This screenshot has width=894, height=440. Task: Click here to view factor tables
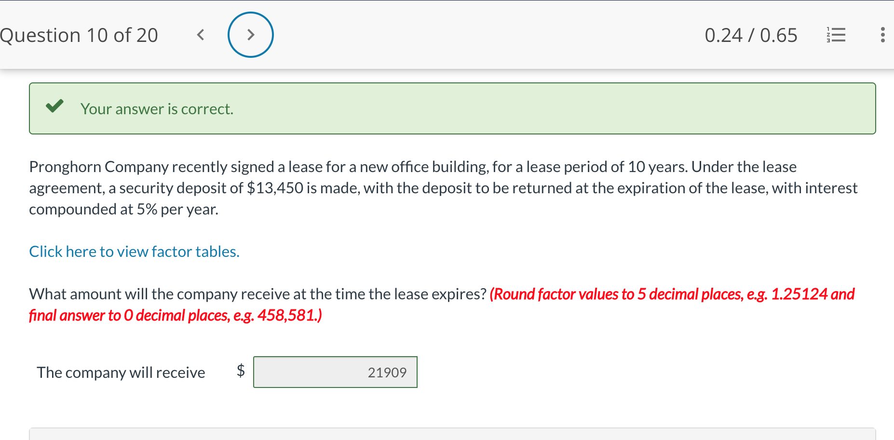click(134, 251)
